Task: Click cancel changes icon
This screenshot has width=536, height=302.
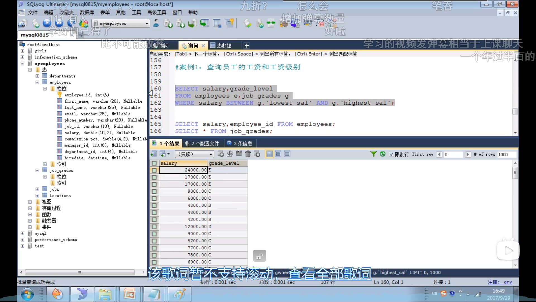Action: (257, 154)
